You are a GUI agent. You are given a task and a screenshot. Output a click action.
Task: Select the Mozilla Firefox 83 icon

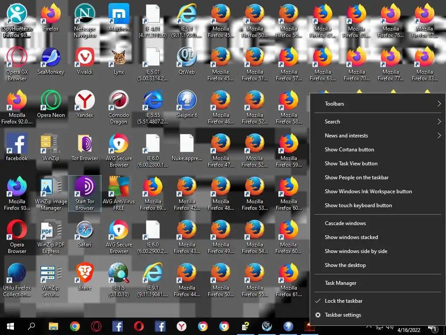click(x=424, y=64)
